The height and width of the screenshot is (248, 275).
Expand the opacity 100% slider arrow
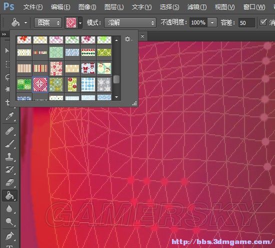tap(212, 22)
